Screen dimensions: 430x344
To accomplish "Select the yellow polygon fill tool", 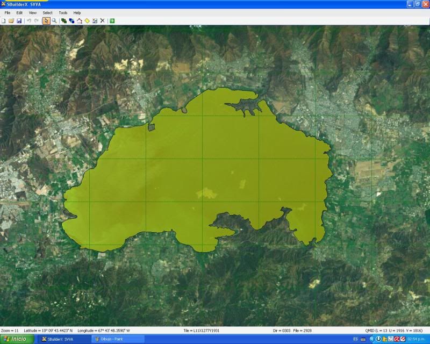I will click(88, 21).
